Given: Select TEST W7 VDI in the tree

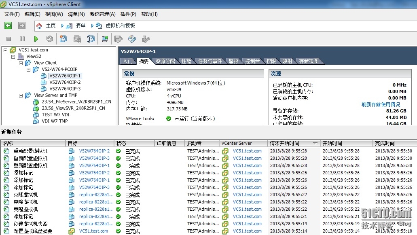Looking at the screenshot, I should (55, 114).
